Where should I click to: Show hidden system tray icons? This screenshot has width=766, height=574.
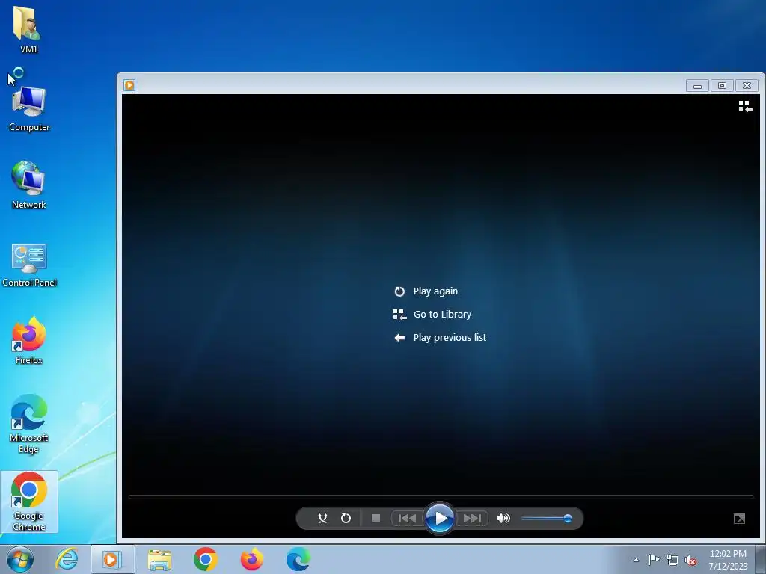[636, 560]
